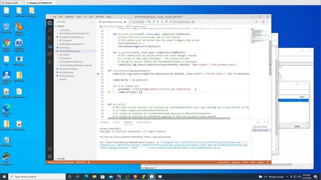Click Stop in the debug toolbar

pyautogui.click(x=171, y=21)
